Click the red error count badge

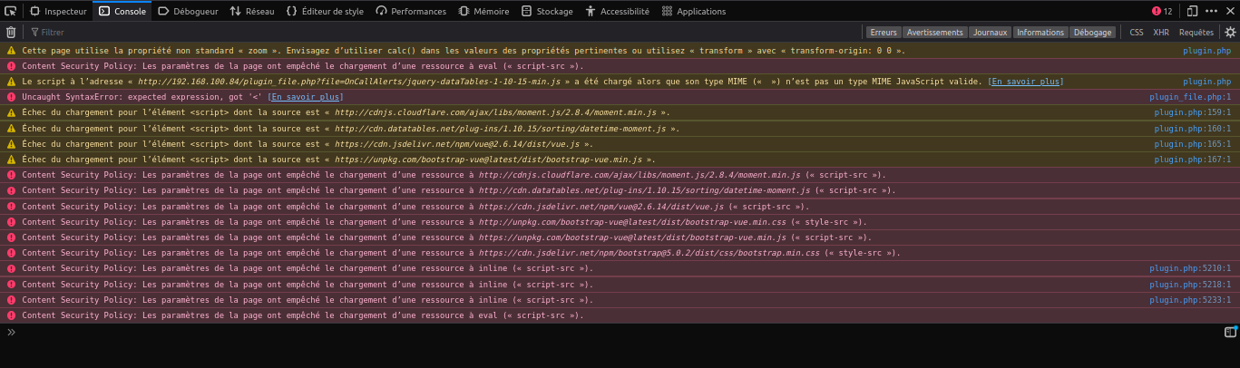click(x=1162, y=11)
